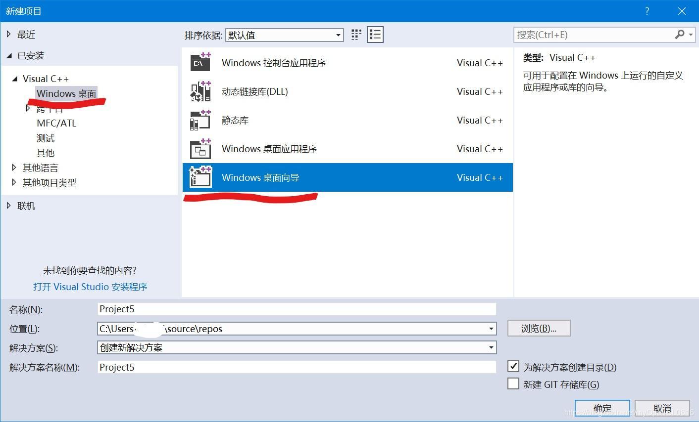The width and height of the screenshot is (699, 422).
Task: Open the search options dropdown arrow
Action: tap(691, 35)
